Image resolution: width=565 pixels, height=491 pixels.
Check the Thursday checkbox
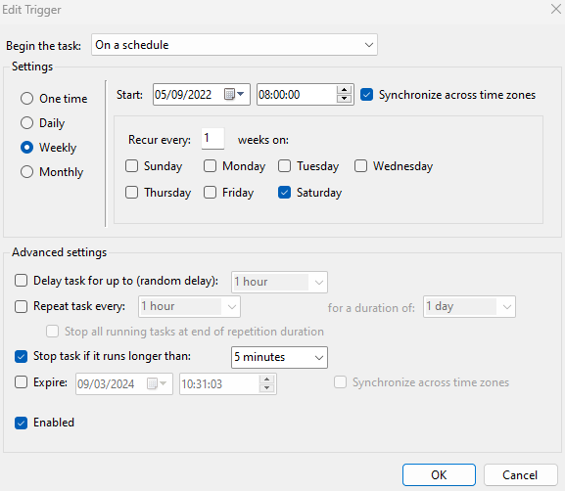pos(131,193)
